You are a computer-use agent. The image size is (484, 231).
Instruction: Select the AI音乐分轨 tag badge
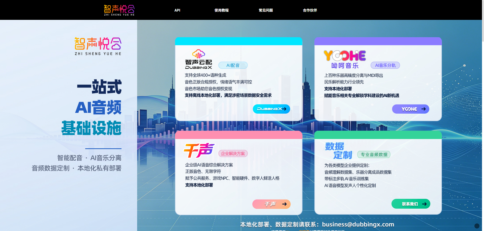coord(385,65)
